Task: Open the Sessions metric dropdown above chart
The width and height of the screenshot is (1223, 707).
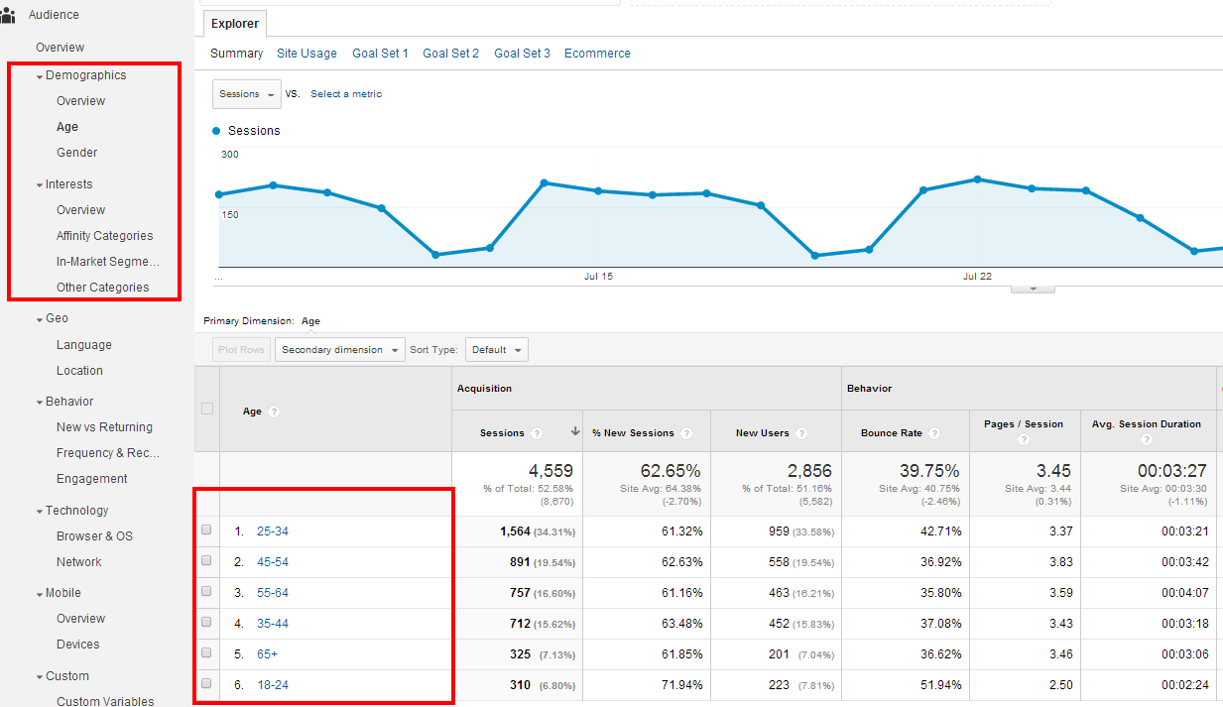Action: tap(246, 94)
